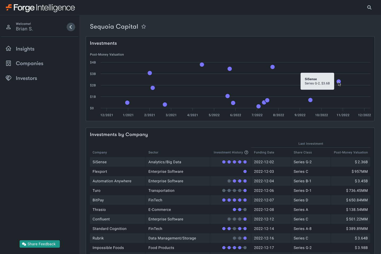The image size is (381, 254).
Task: Click the user profile icon beside Welcome
Action: [x=8, y=27]
